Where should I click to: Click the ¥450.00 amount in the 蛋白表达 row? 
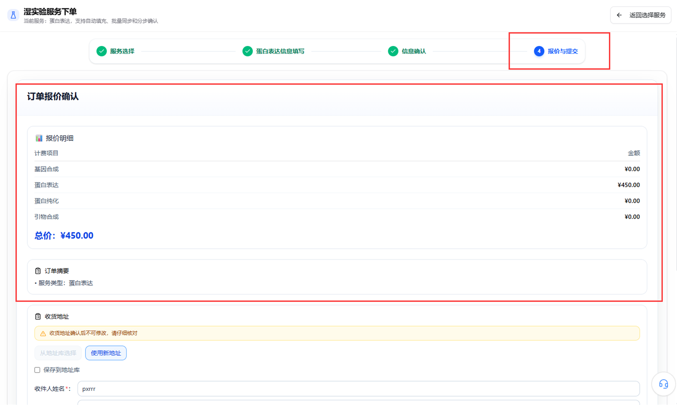click(629, 185)
